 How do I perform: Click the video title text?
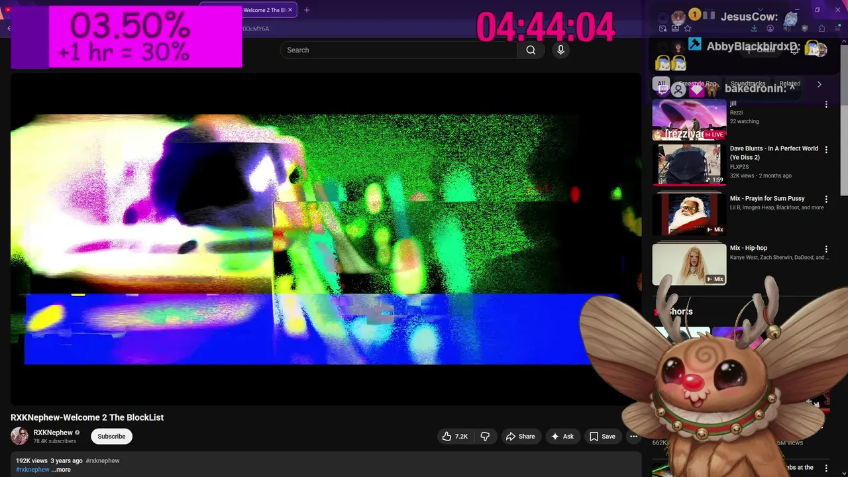87,417
